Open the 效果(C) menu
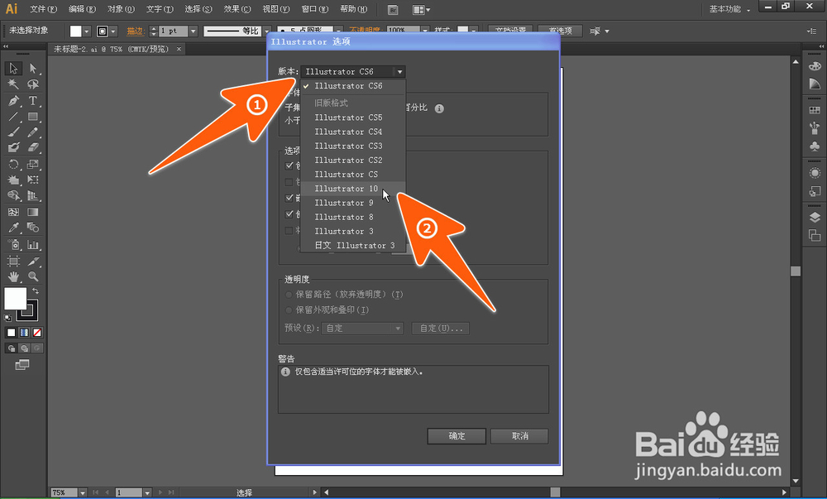827x499 pixels. pos(237,9)
